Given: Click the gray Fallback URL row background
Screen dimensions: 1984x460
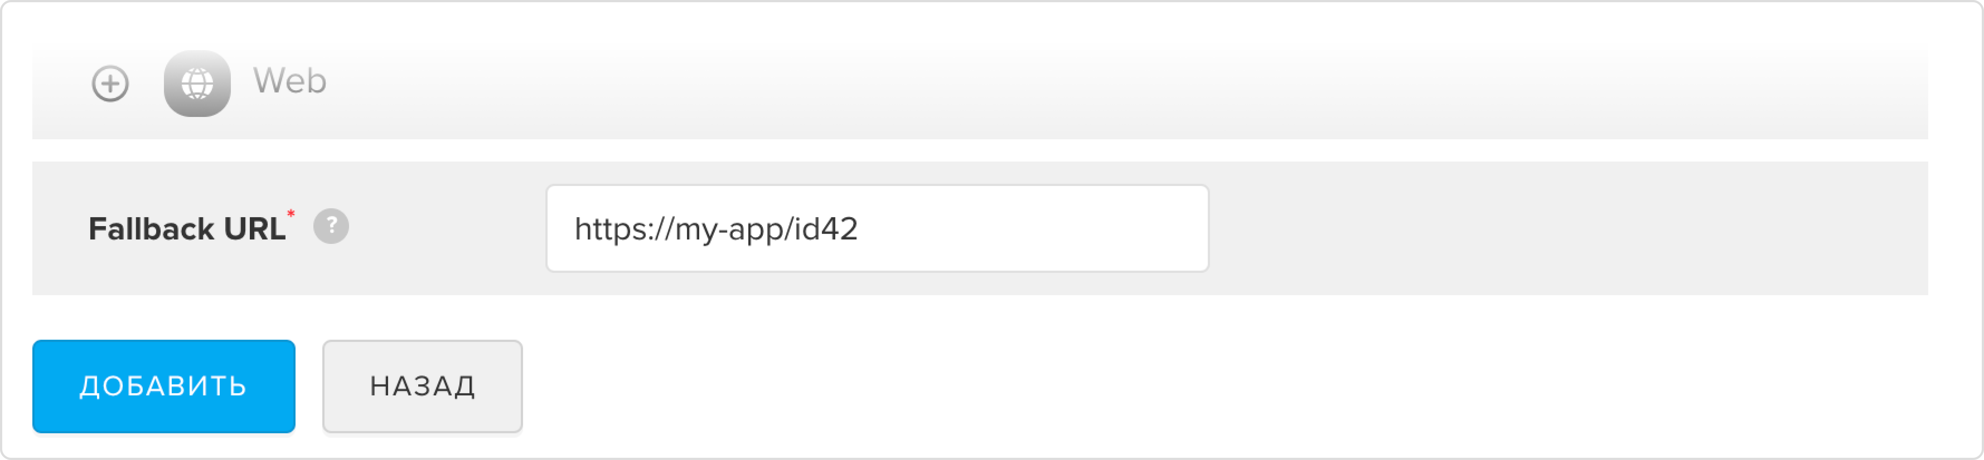Looking at the screenshot, I should pyautogui.click(x=1564, y=228).
